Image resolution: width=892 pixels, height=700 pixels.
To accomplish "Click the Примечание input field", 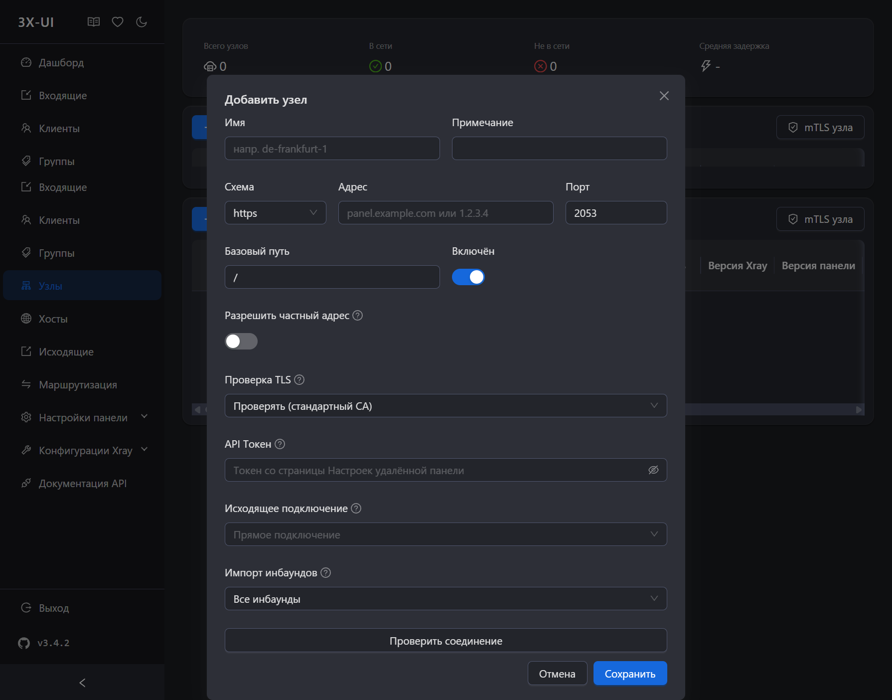I will 559,149.
